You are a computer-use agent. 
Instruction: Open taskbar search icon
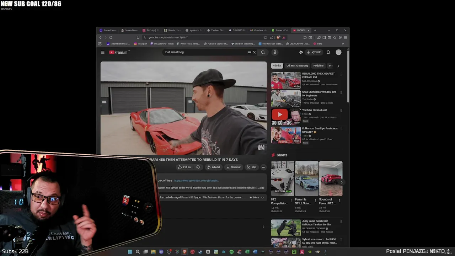138,252
